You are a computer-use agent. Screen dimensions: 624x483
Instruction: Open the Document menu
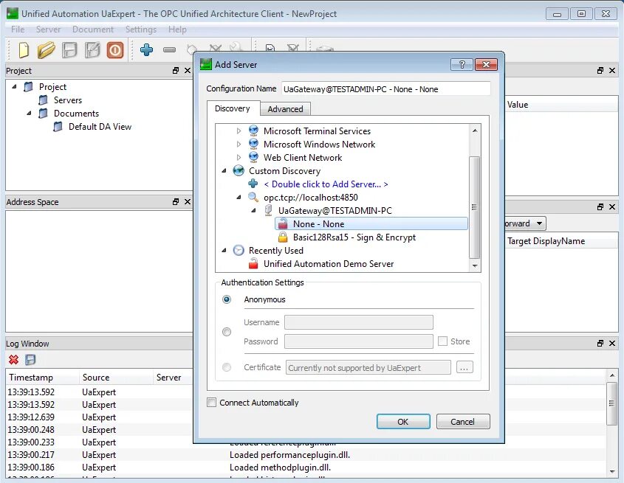93,29
